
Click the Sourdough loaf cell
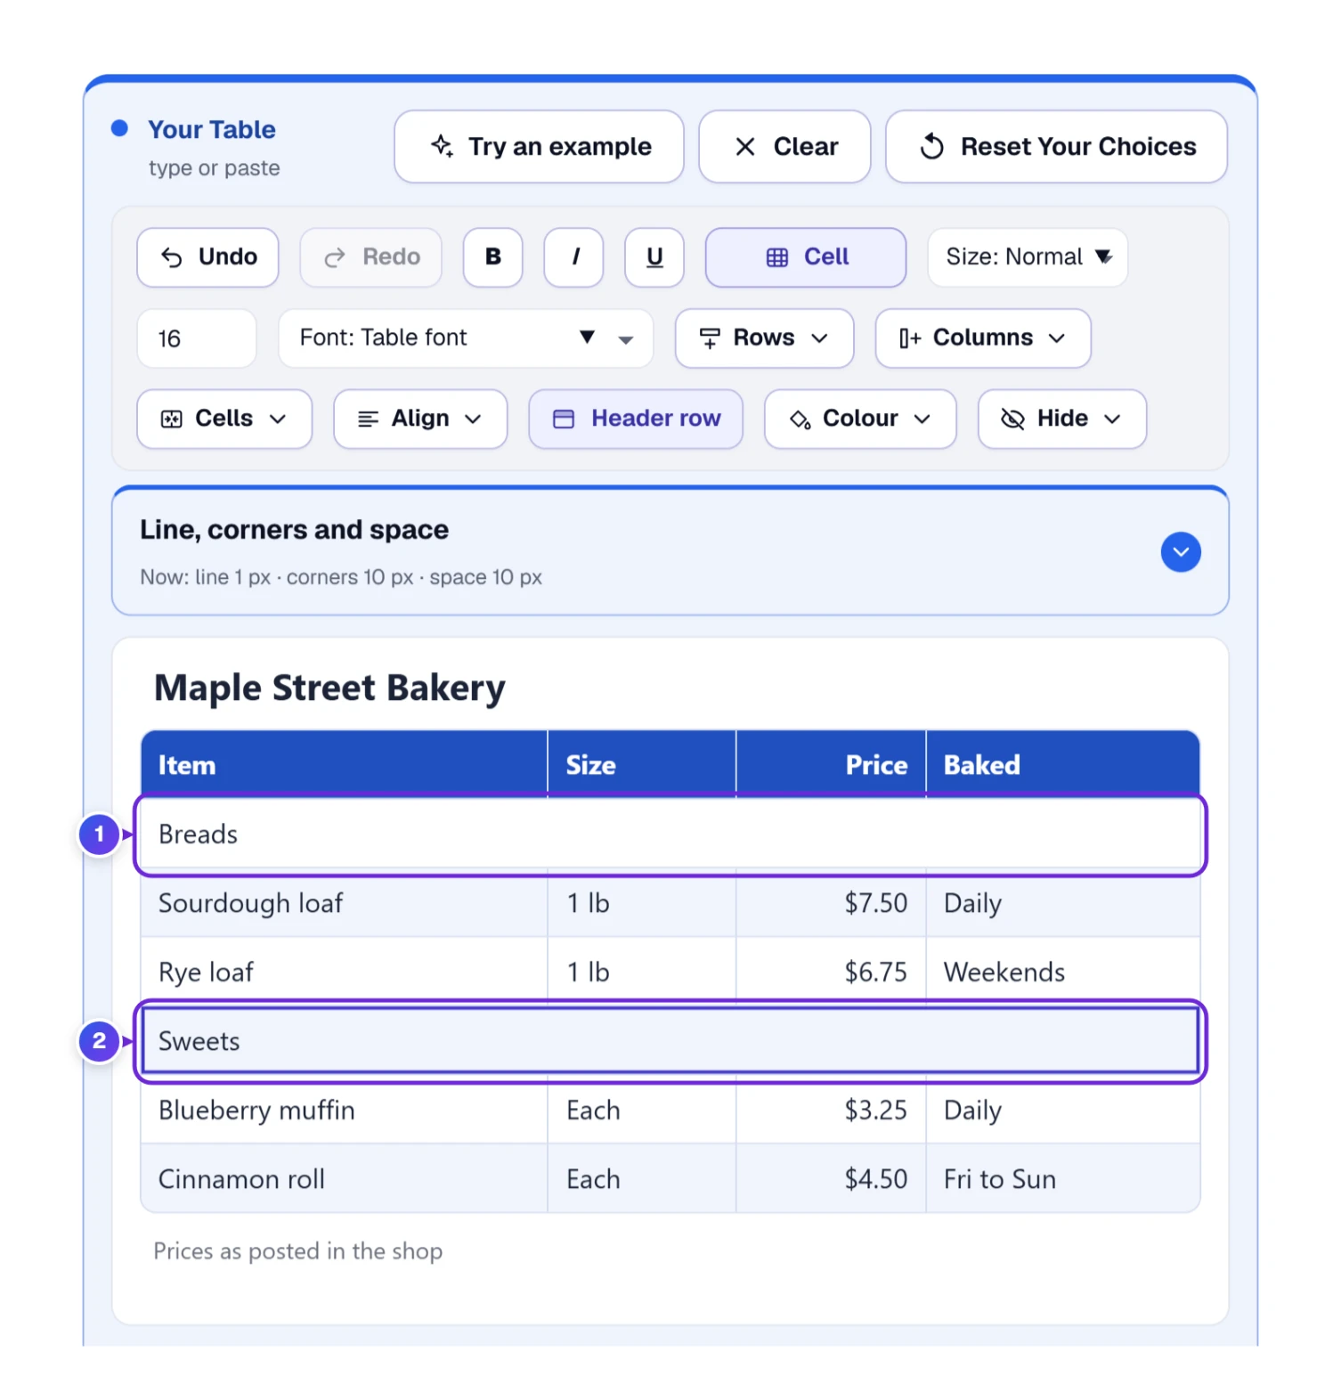coord(345,903)
